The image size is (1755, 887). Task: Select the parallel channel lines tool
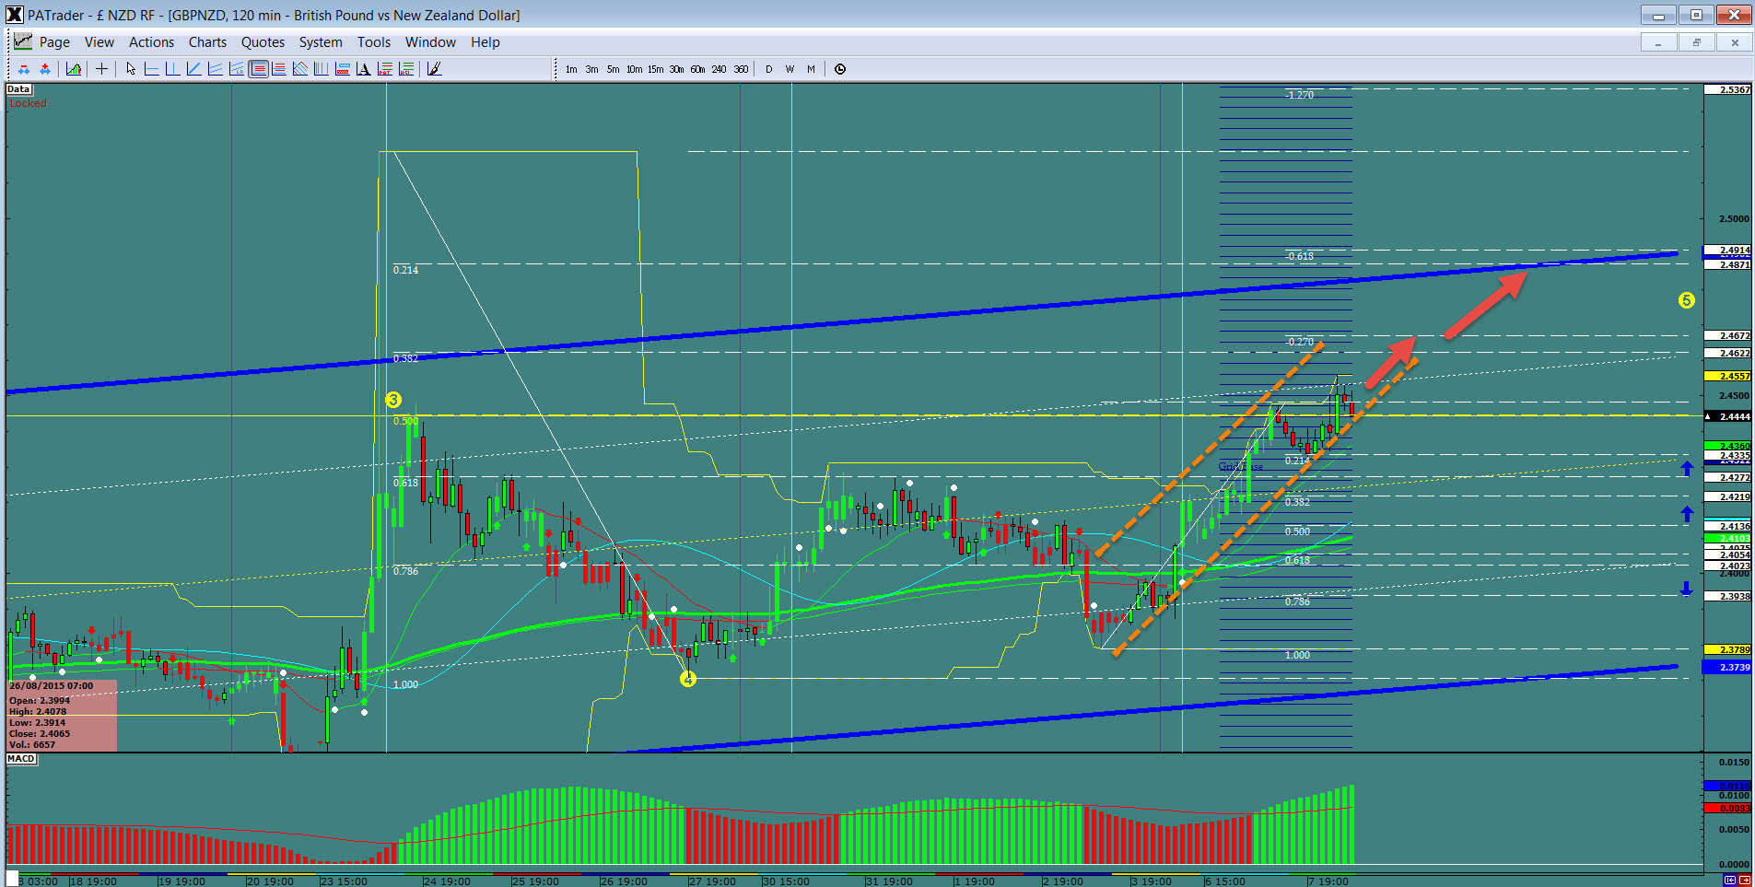[x=216, y=69]
